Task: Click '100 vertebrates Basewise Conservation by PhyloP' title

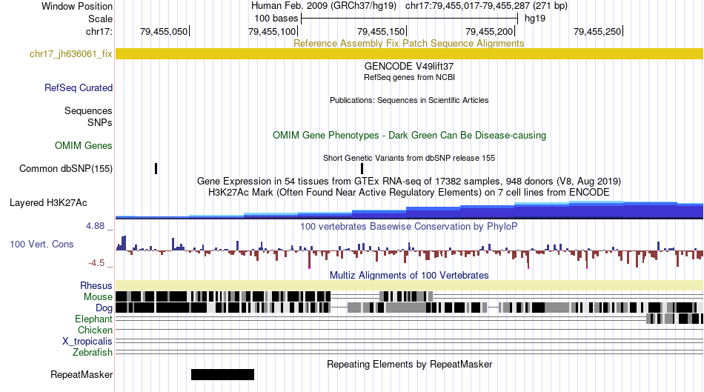Action: click(409, 226)
